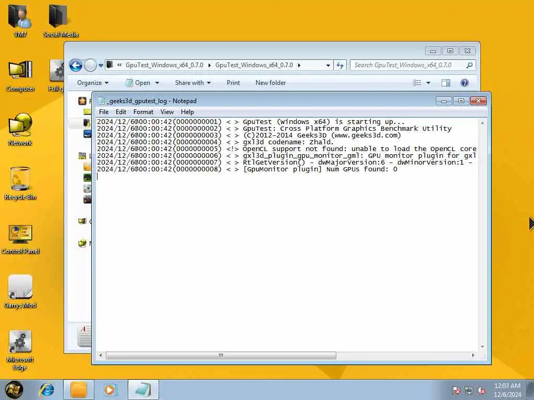Expand the Open button dropdown arrow
Viewport: 534px width, 400px height.
[157, 83]
